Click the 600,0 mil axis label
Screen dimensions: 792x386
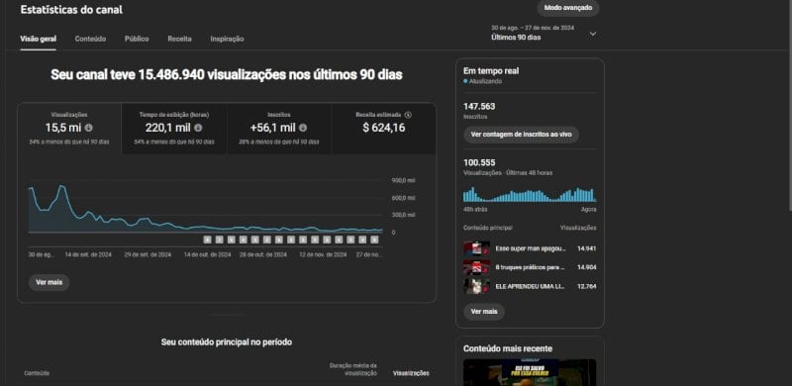tap(403, 198)
